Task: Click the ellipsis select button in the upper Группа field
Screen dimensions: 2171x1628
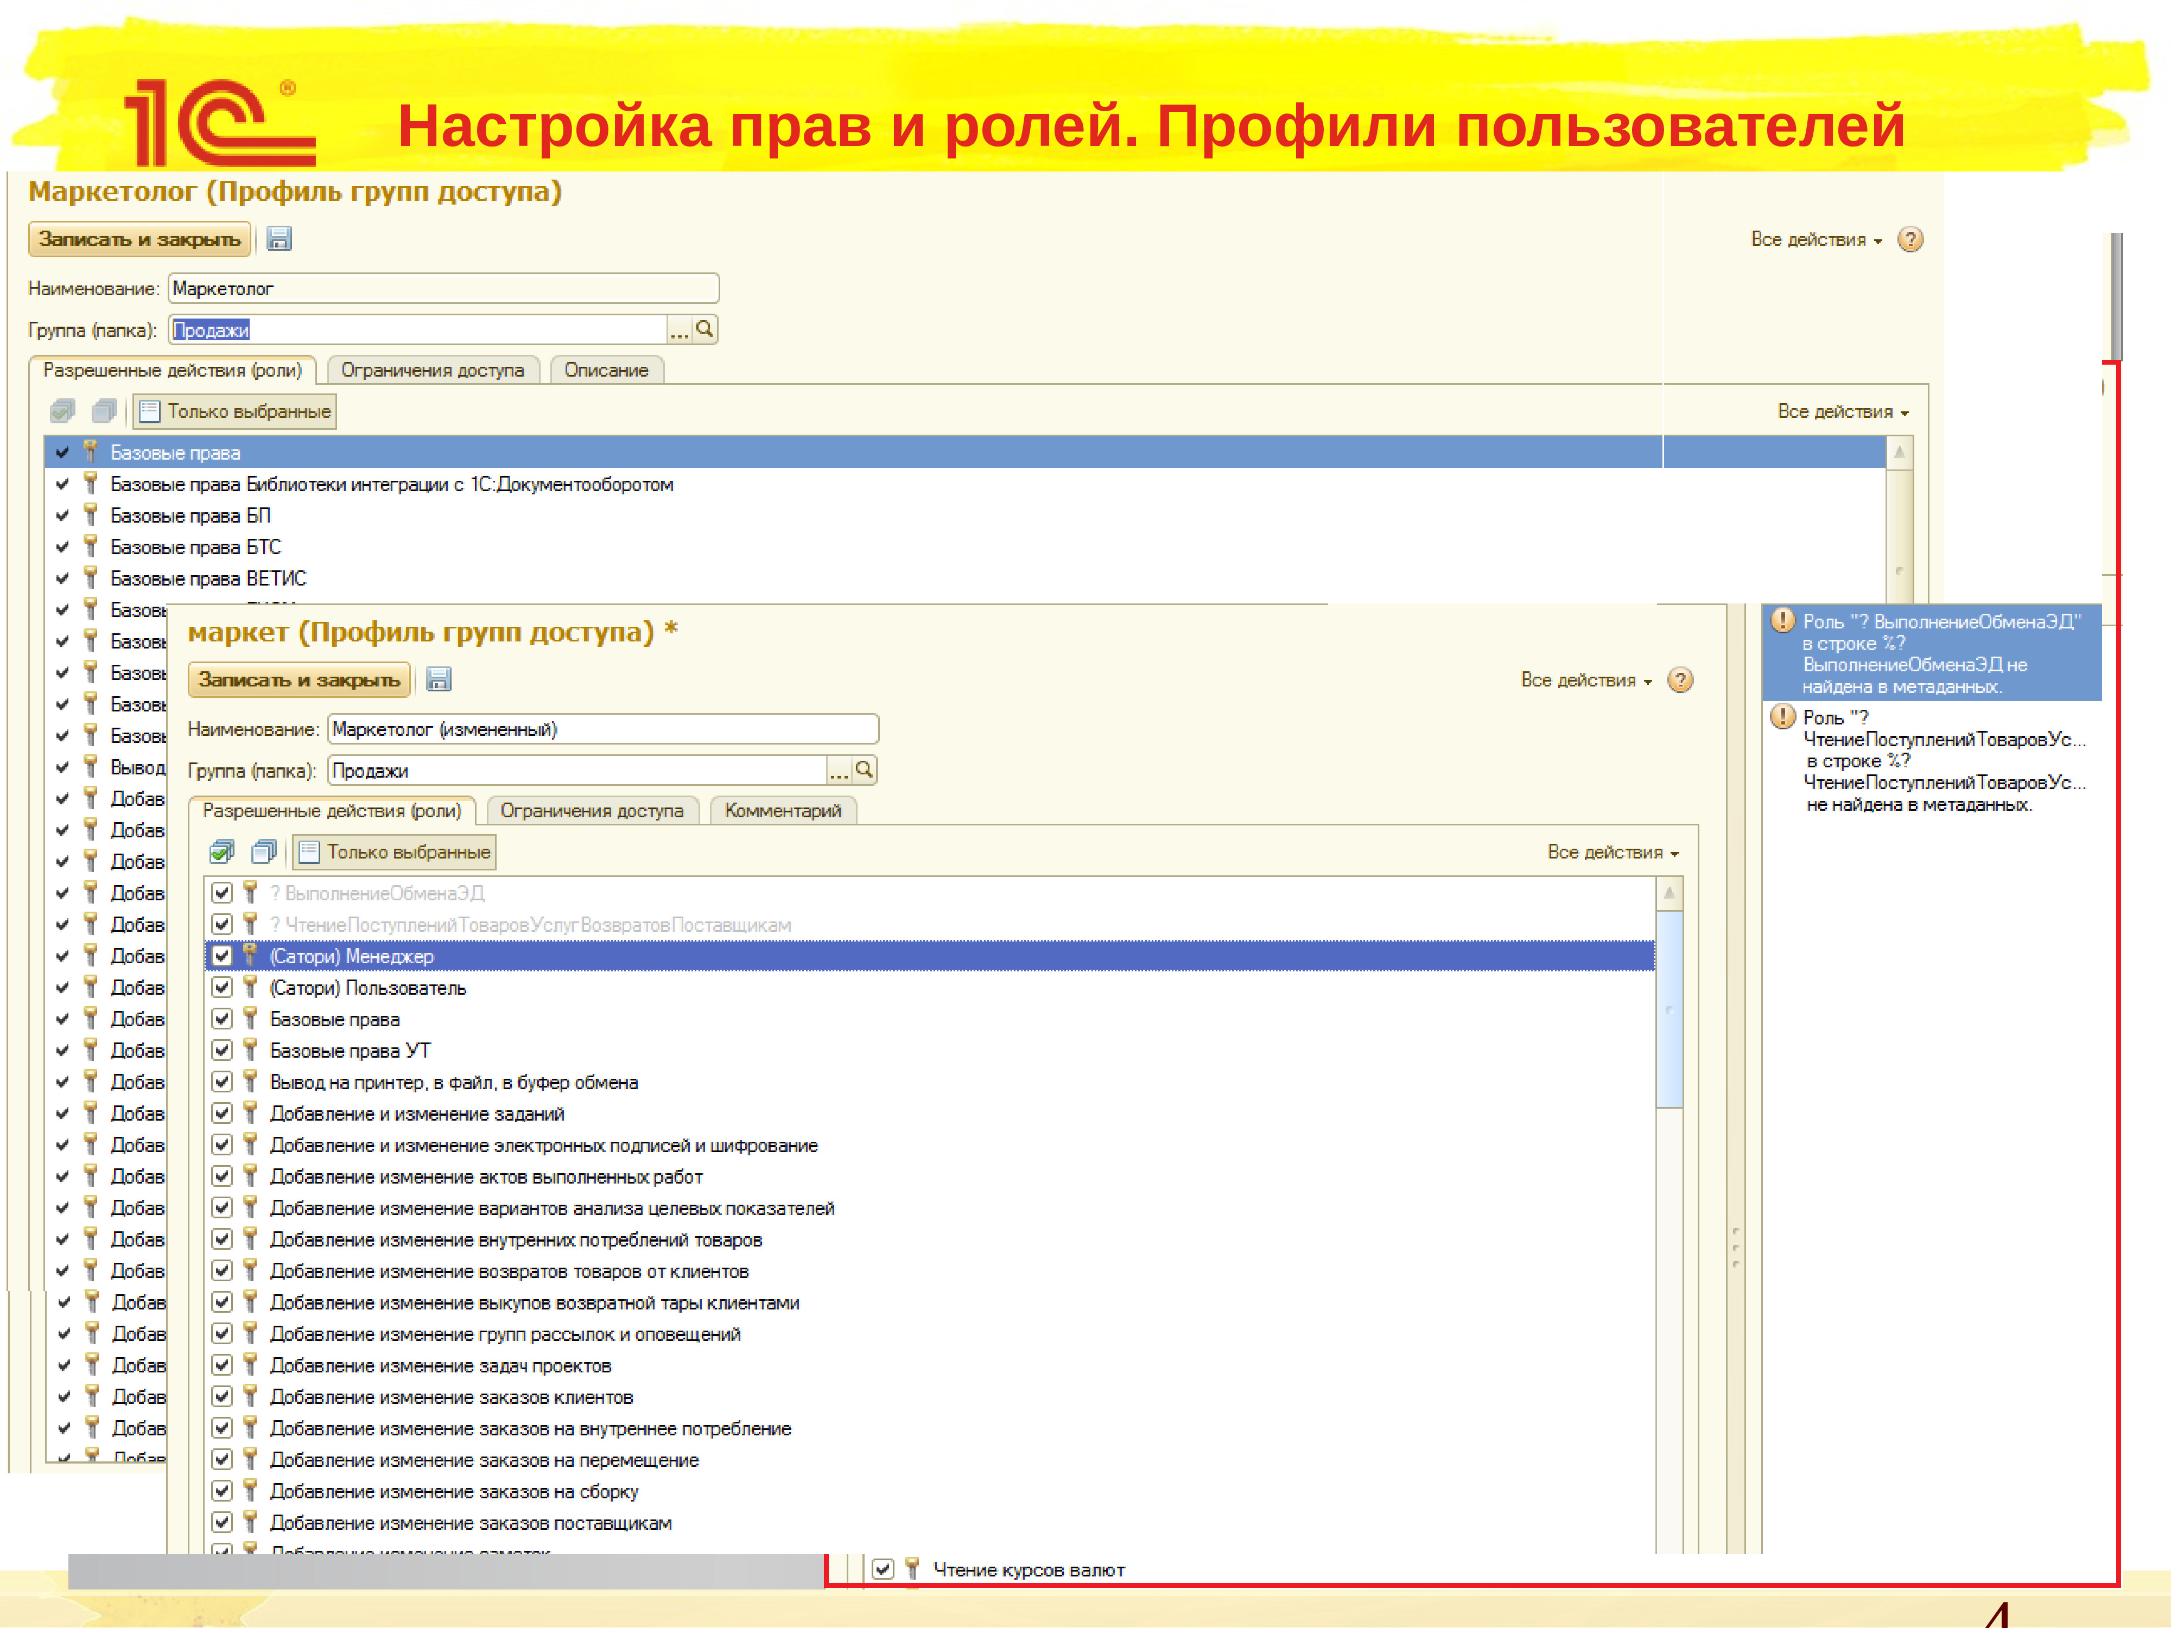Action: point(679,330)
